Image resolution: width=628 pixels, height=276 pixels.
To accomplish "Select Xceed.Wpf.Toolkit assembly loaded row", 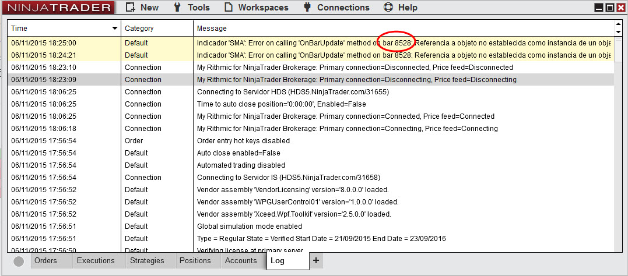I will (311, 214).
